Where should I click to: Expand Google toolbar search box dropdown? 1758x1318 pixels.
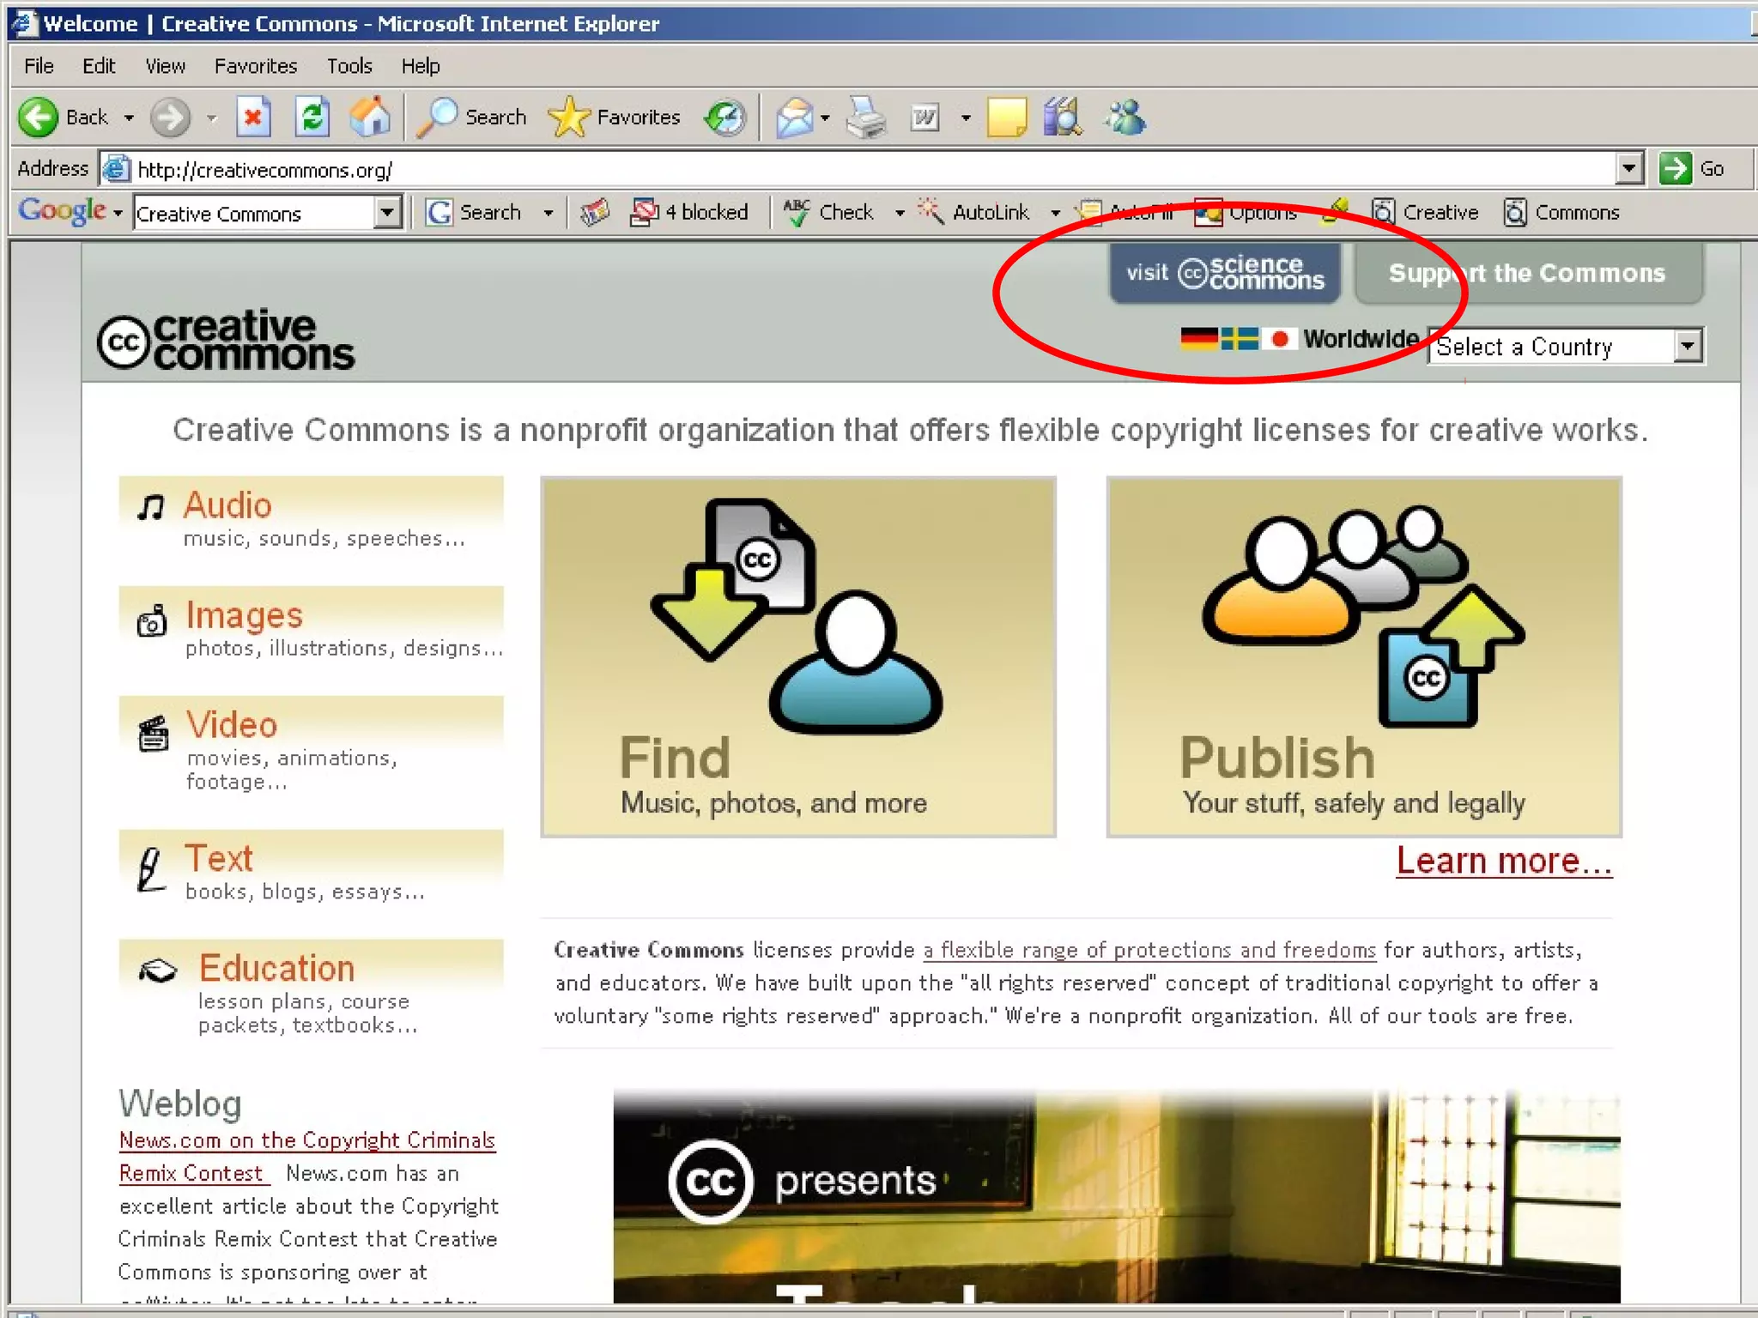(387, 212)
